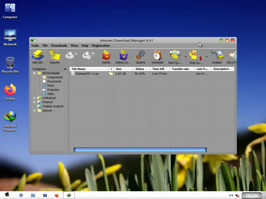Open Firefox desktop icon
Viewport: 266px width, 199px height.
tap(10, 92)
